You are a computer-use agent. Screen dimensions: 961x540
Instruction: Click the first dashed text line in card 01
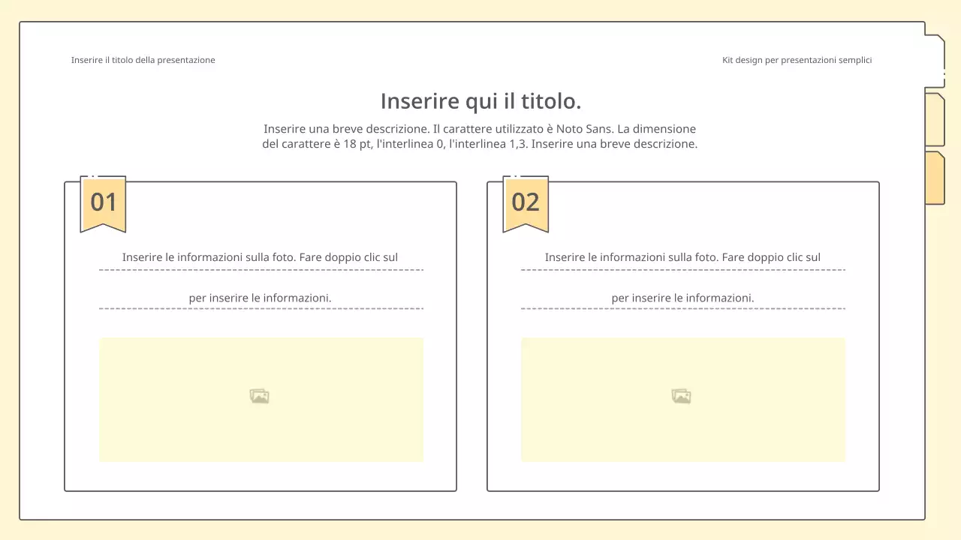pos(260,257)
